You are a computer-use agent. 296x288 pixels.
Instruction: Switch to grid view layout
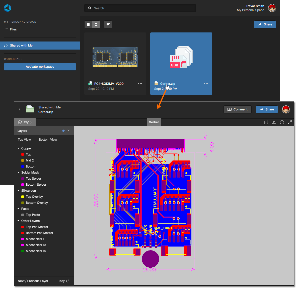[x=96, y=24]
